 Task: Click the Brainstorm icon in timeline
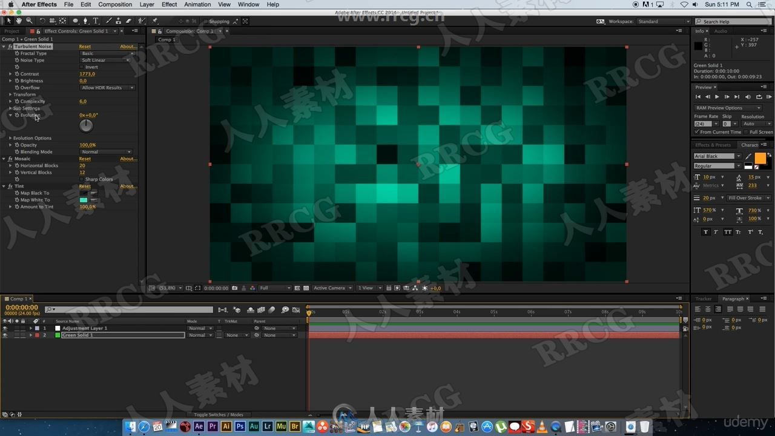(x=285, y=310)
